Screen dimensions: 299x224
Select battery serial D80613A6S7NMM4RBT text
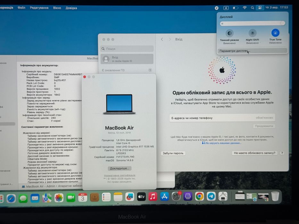coord(68,74)
